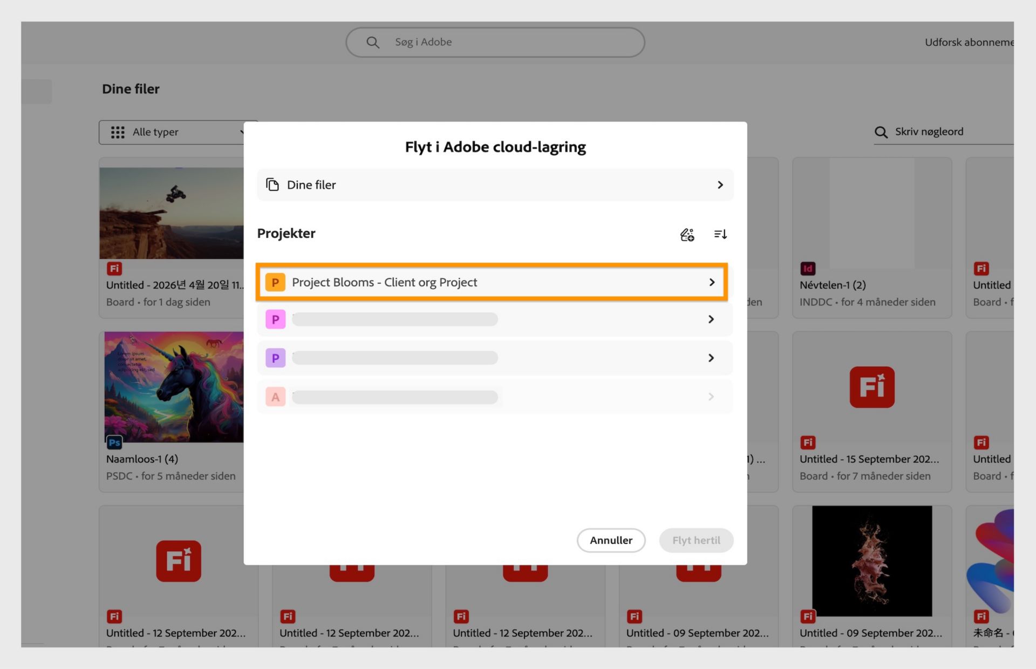Expand the Dine filer row chevron in dialog
The height and width of the screenshot is (669, 1036).
(720, 185)
